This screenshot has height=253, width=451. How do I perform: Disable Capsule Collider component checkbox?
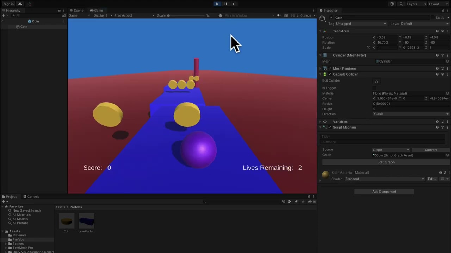[330, 74]
